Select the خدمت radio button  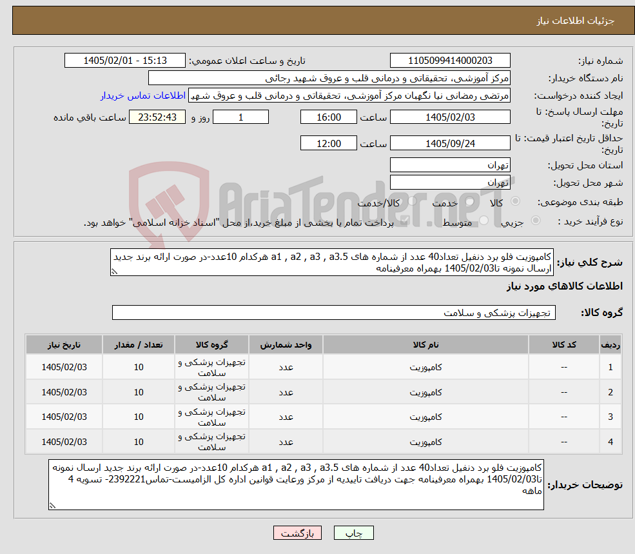470,201
